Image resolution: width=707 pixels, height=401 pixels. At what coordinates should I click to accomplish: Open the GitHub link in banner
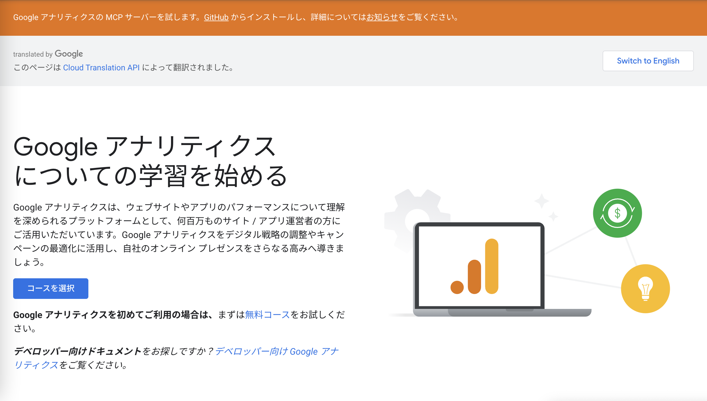coord(216,17)
